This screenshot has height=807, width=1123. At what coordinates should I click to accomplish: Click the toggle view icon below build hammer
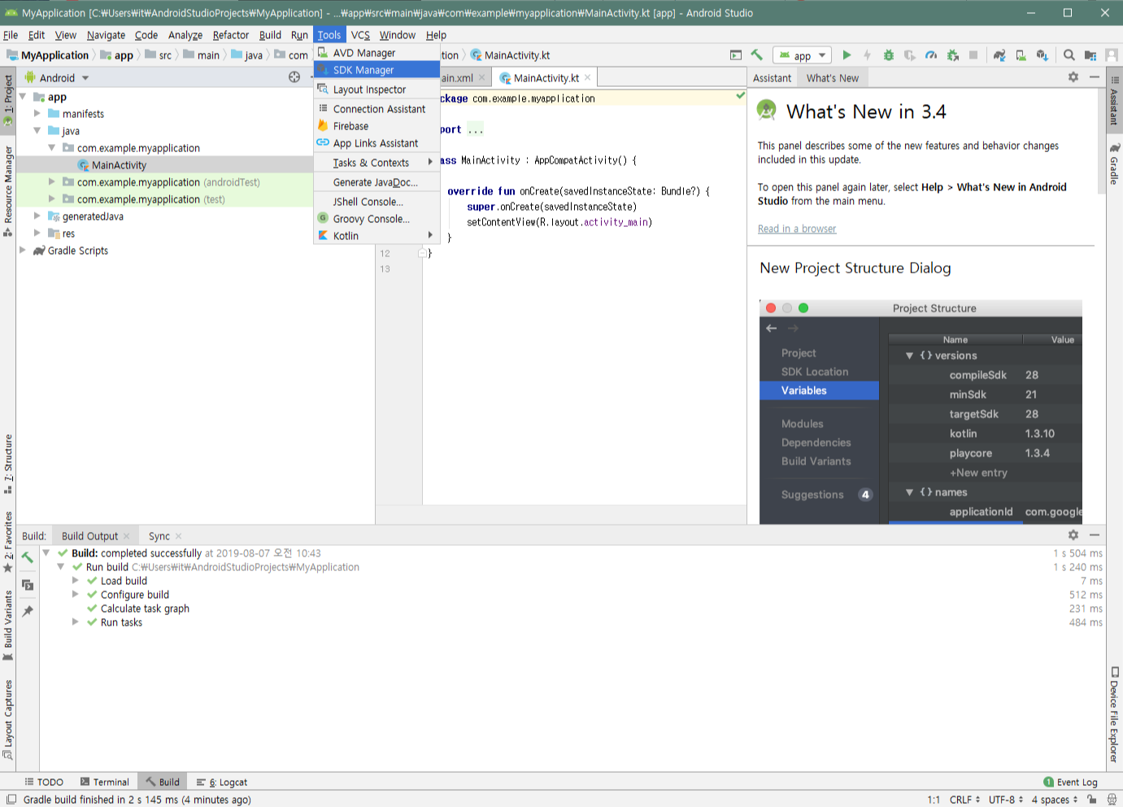28,585
